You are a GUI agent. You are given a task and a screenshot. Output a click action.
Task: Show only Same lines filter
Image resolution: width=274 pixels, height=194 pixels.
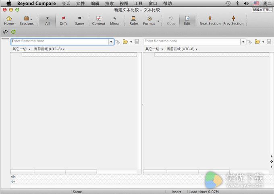pyautogui.click(x=79, y=21)
